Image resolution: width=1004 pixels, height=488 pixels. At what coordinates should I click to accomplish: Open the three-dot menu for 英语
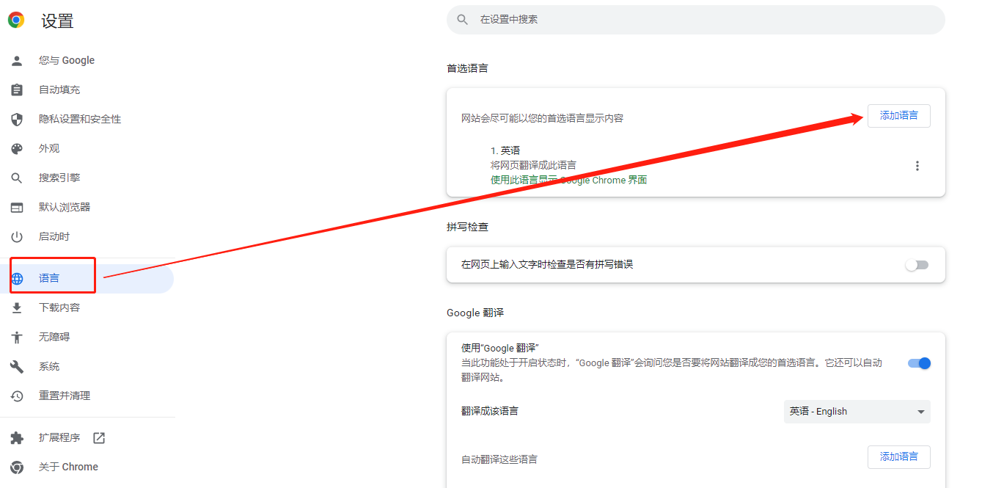917,166
